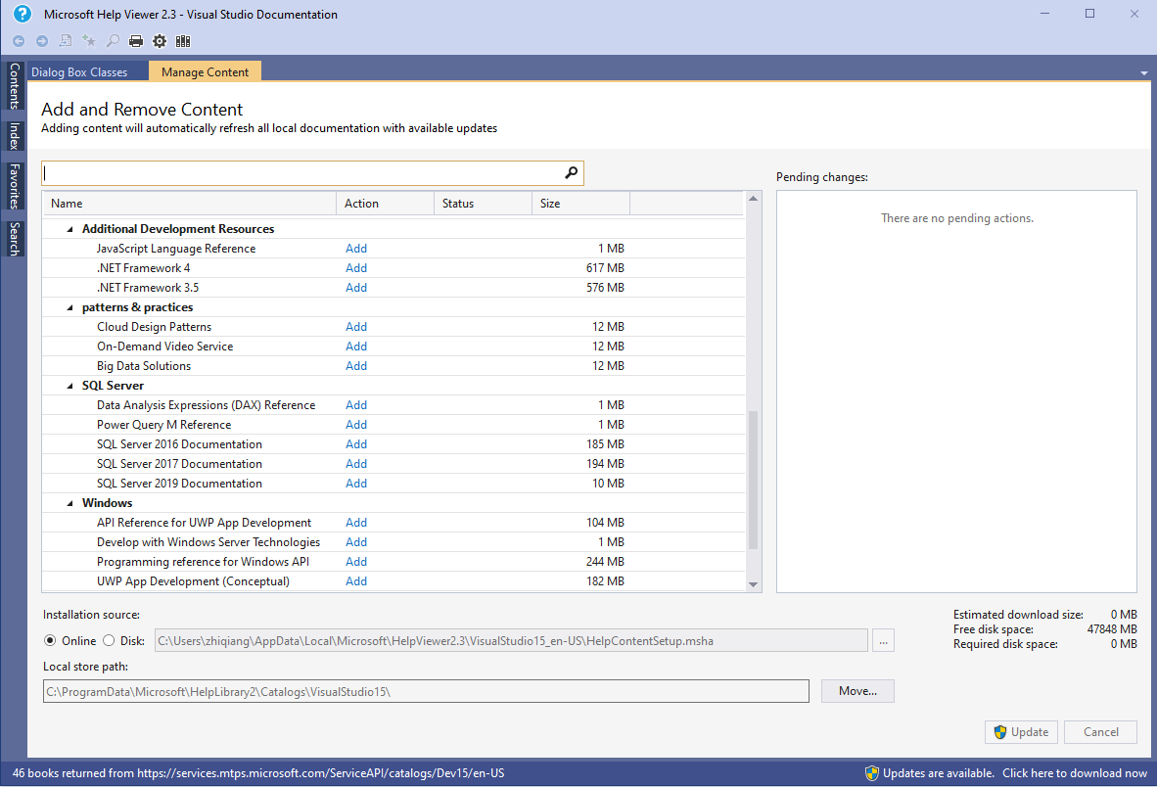Select the Manage Content tab
This screenshot has height=787, width=1157.
pyautogui.click(x=206, y=71)
